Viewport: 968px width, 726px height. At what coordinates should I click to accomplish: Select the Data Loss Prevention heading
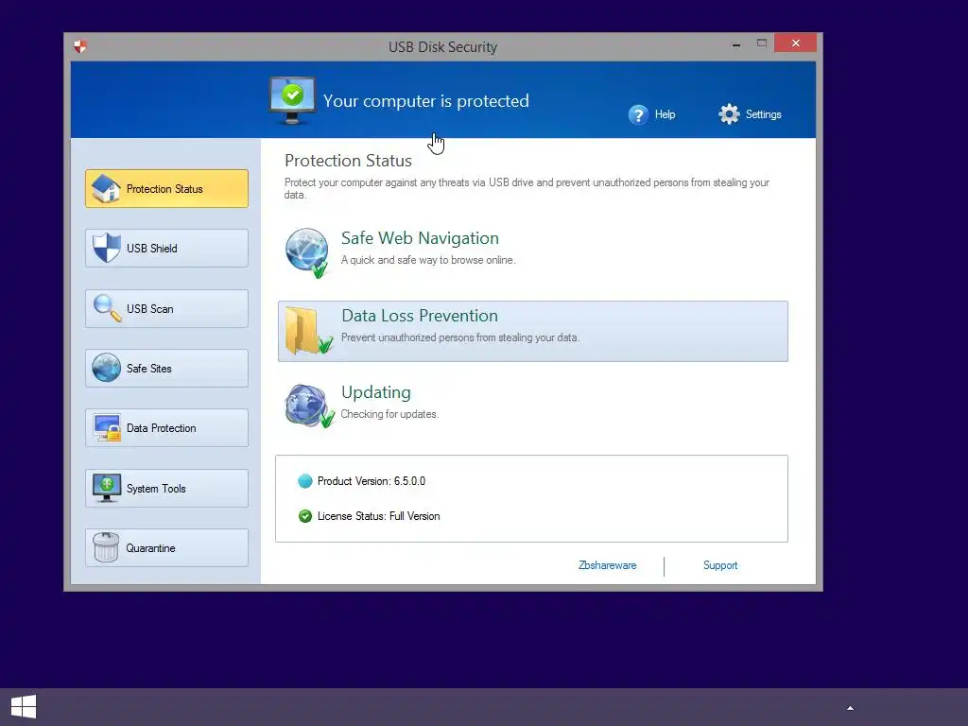point(420,316)
